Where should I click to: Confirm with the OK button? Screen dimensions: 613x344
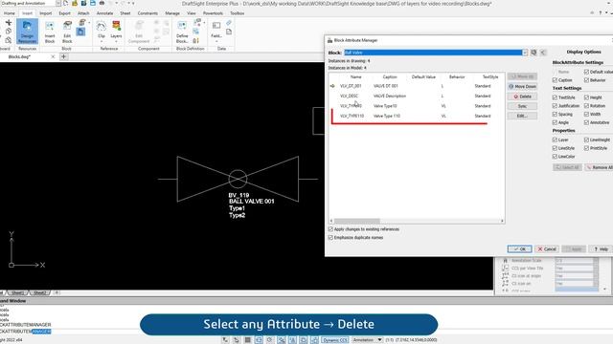519,248
